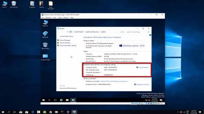Read the Microsoft Software License Terms link

click(x=114, y=81)
